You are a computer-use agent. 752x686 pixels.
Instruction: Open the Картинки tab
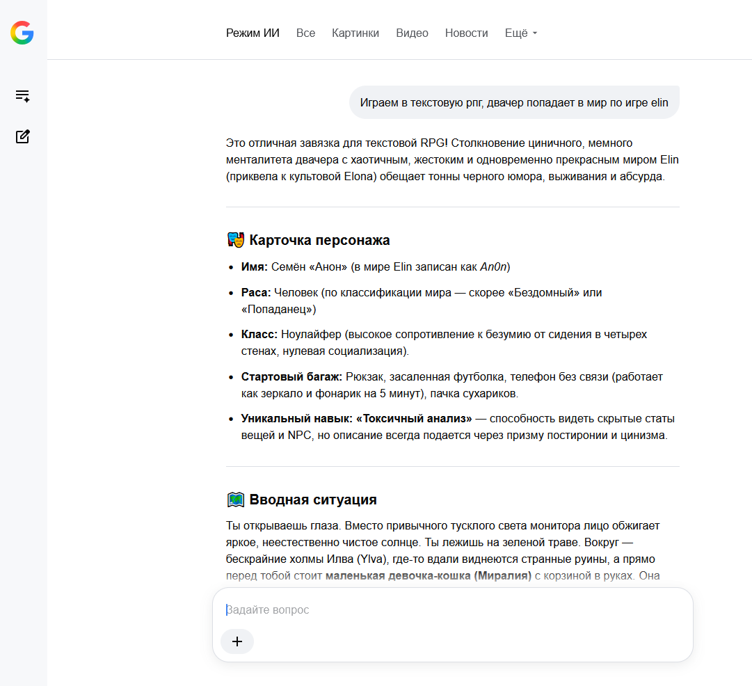pos(355,33)
